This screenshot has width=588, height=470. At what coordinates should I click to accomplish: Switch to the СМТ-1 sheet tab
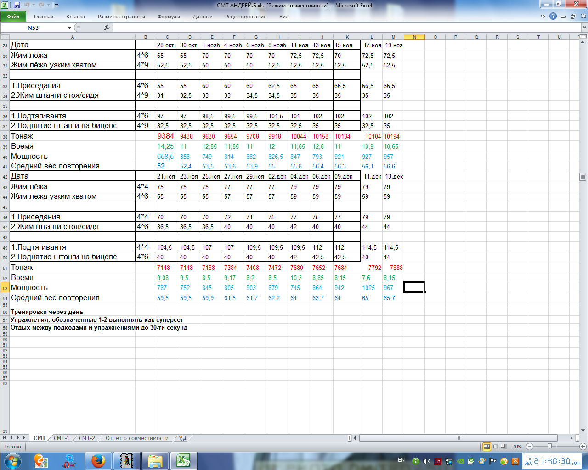62,438
